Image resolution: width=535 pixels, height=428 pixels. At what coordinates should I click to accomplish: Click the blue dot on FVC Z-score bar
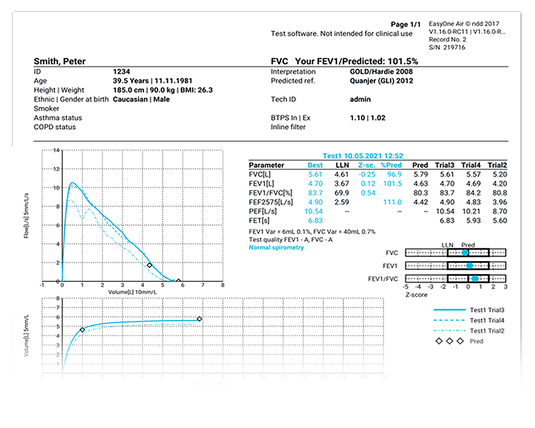[465, 253]
